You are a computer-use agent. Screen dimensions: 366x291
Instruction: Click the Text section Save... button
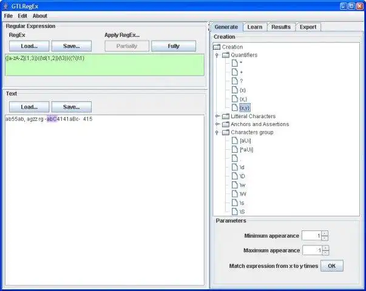(72, 107)
